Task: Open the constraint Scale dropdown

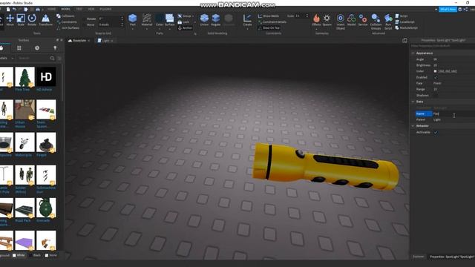Action: [x=301, y=16]
